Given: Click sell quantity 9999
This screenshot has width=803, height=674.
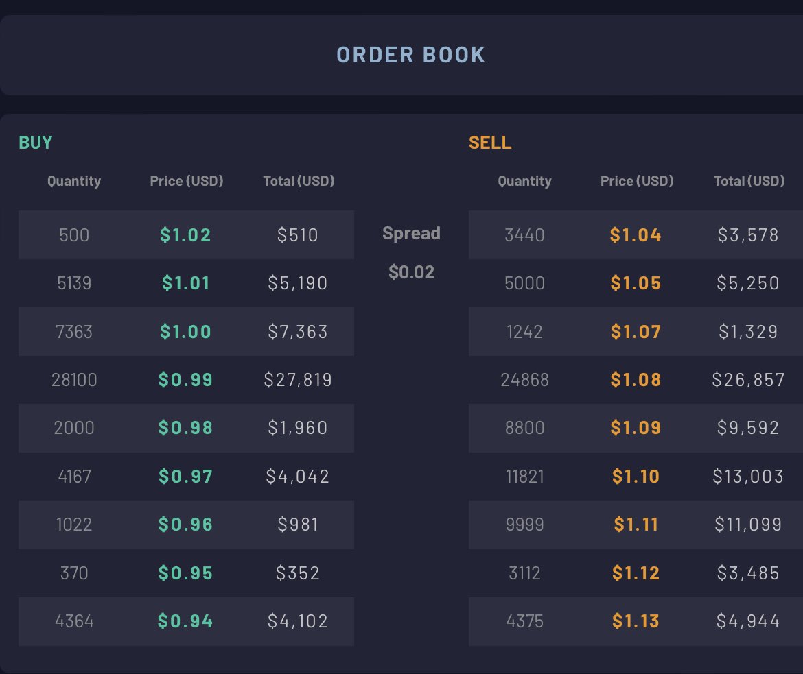Looking at the screenshot, I should click(524, 525).
